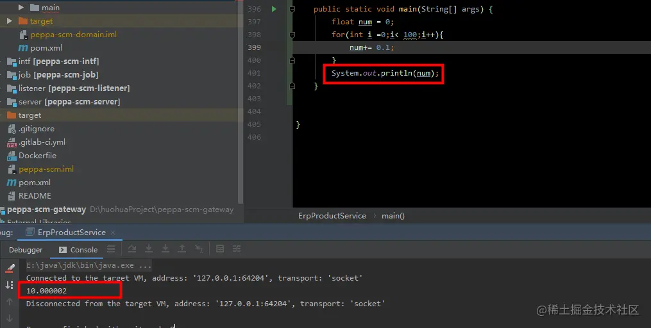Click module folder icon of job [peppa-scm-job]
This screenshot has width=651, height=328.
[12, 75]
